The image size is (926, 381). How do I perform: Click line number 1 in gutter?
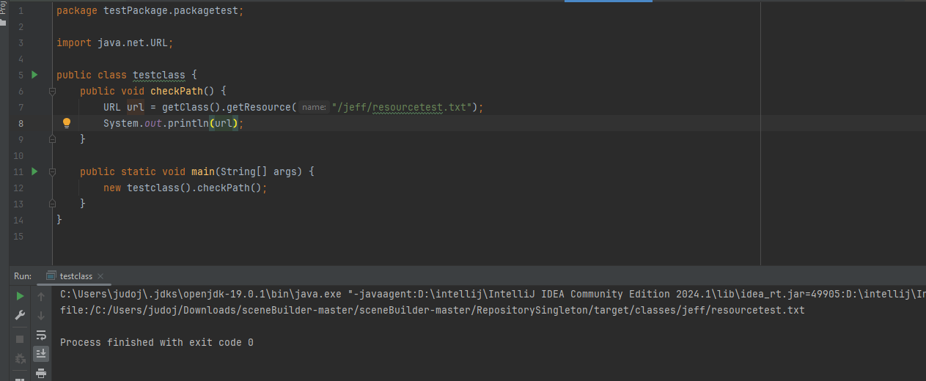[x=21, y=11]
